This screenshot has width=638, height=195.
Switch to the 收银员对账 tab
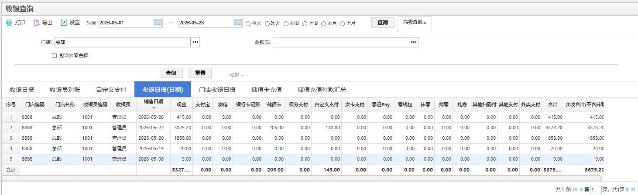click(x=65, y=90)
